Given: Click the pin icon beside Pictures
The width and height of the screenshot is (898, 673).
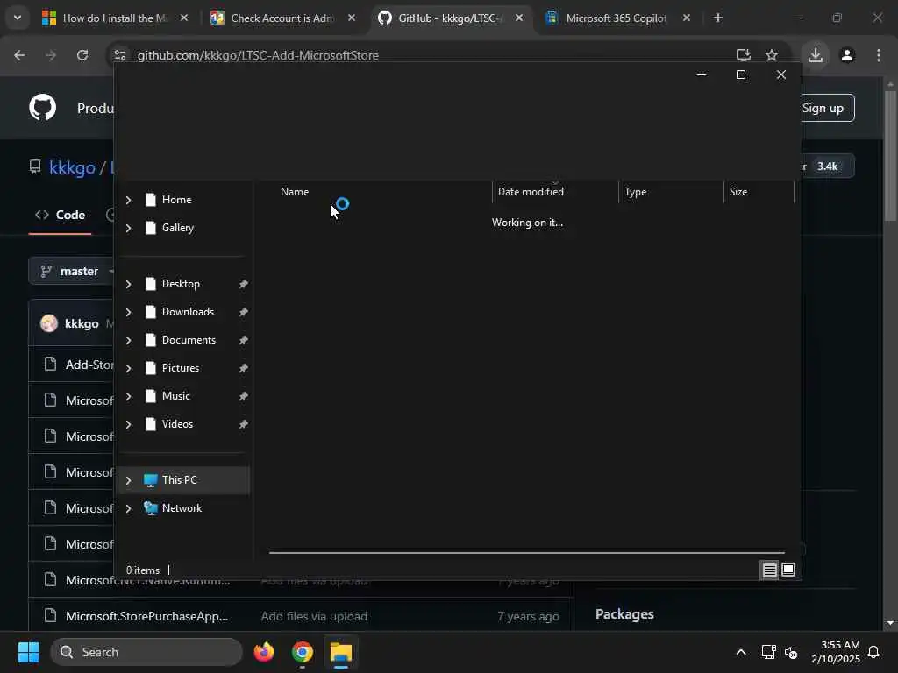Looking at the screenshot, I should (243, 368).
